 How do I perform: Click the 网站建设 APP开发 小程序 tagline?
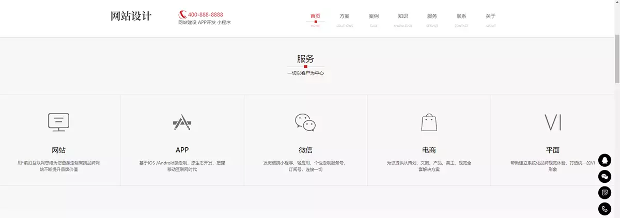point(205,23)
